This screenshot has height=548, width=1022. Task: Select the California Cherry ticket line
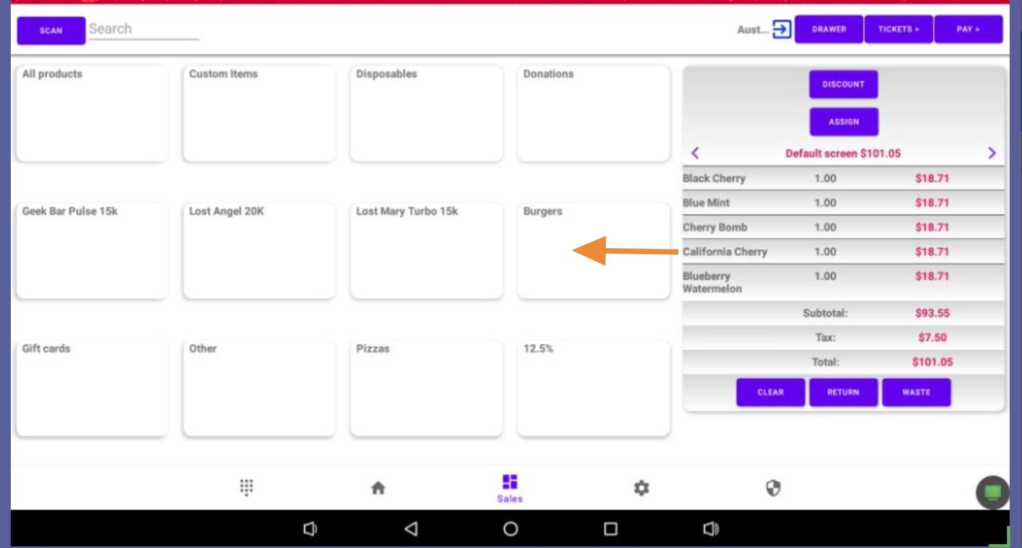pos(844,251)
